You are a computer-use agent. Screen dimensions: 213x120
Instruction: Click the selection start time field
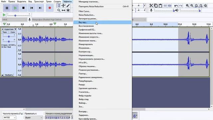point(58,118)
